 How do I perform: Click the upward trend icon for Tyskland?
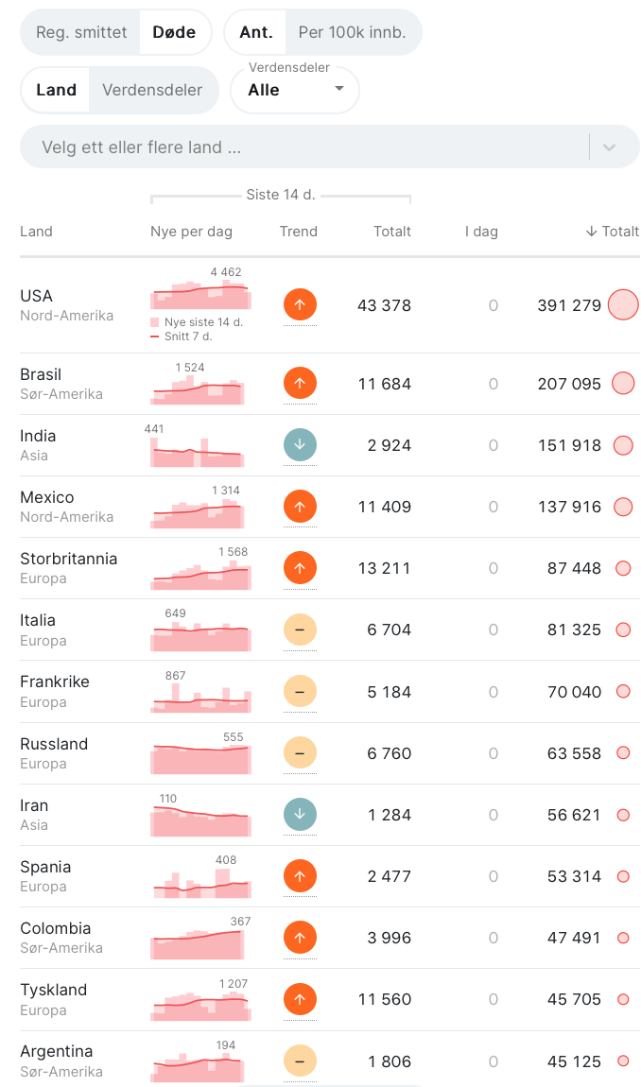[x=300, y=999]
